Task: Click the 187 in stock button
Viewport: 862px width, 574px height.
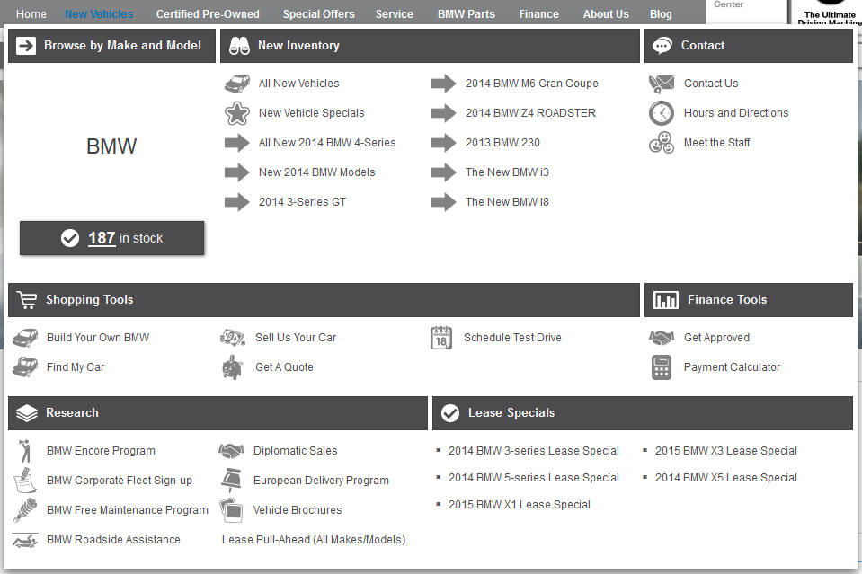Action: (x=112, y=238)
